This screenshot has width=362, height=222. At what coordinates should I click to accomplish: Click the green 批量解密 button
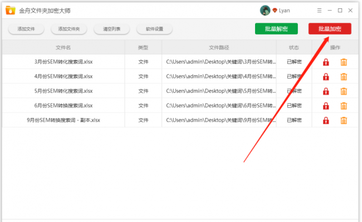pos(276,28)
